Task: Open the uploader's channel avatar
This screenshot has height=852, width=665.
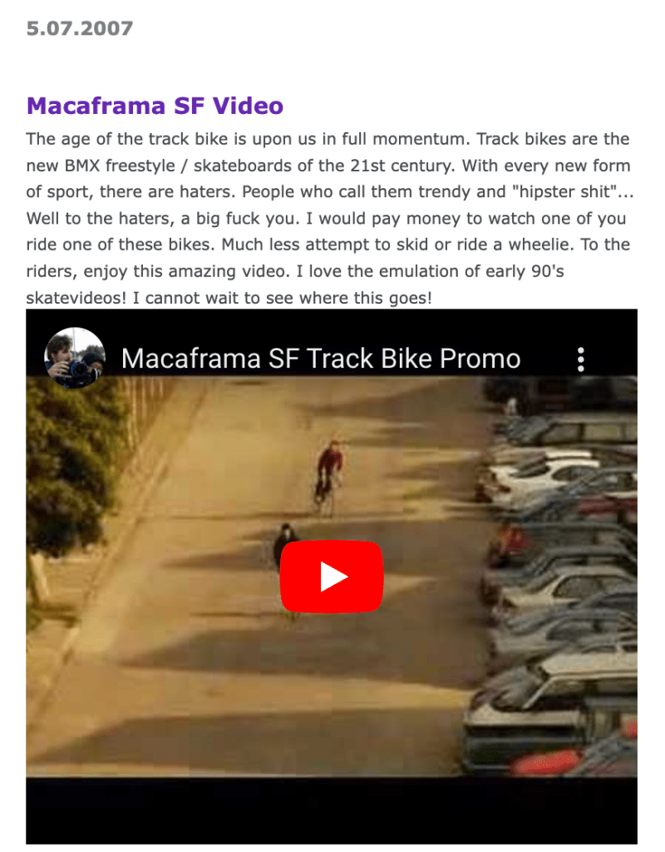Action: tap(74, 358)
